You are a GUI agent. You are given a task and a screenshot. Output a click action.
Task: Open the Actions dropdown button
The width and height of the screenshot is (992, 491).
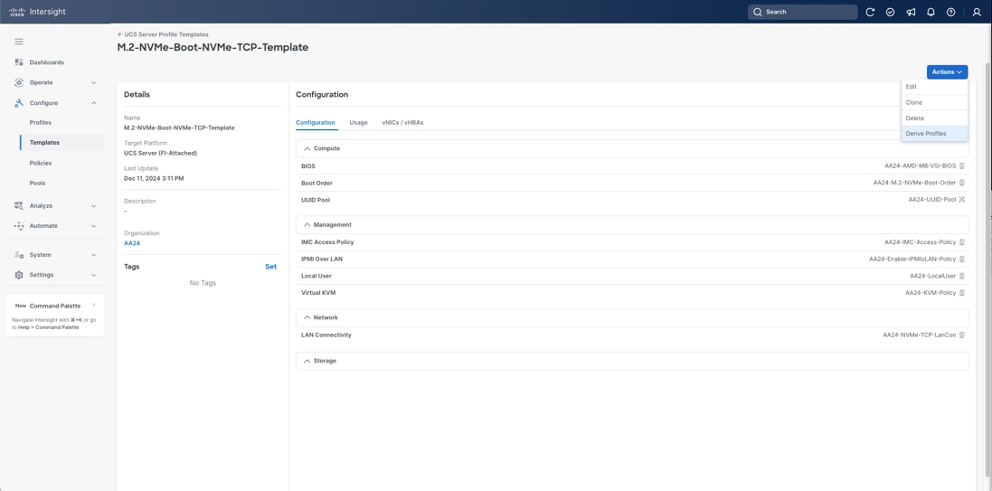[947, 72]
